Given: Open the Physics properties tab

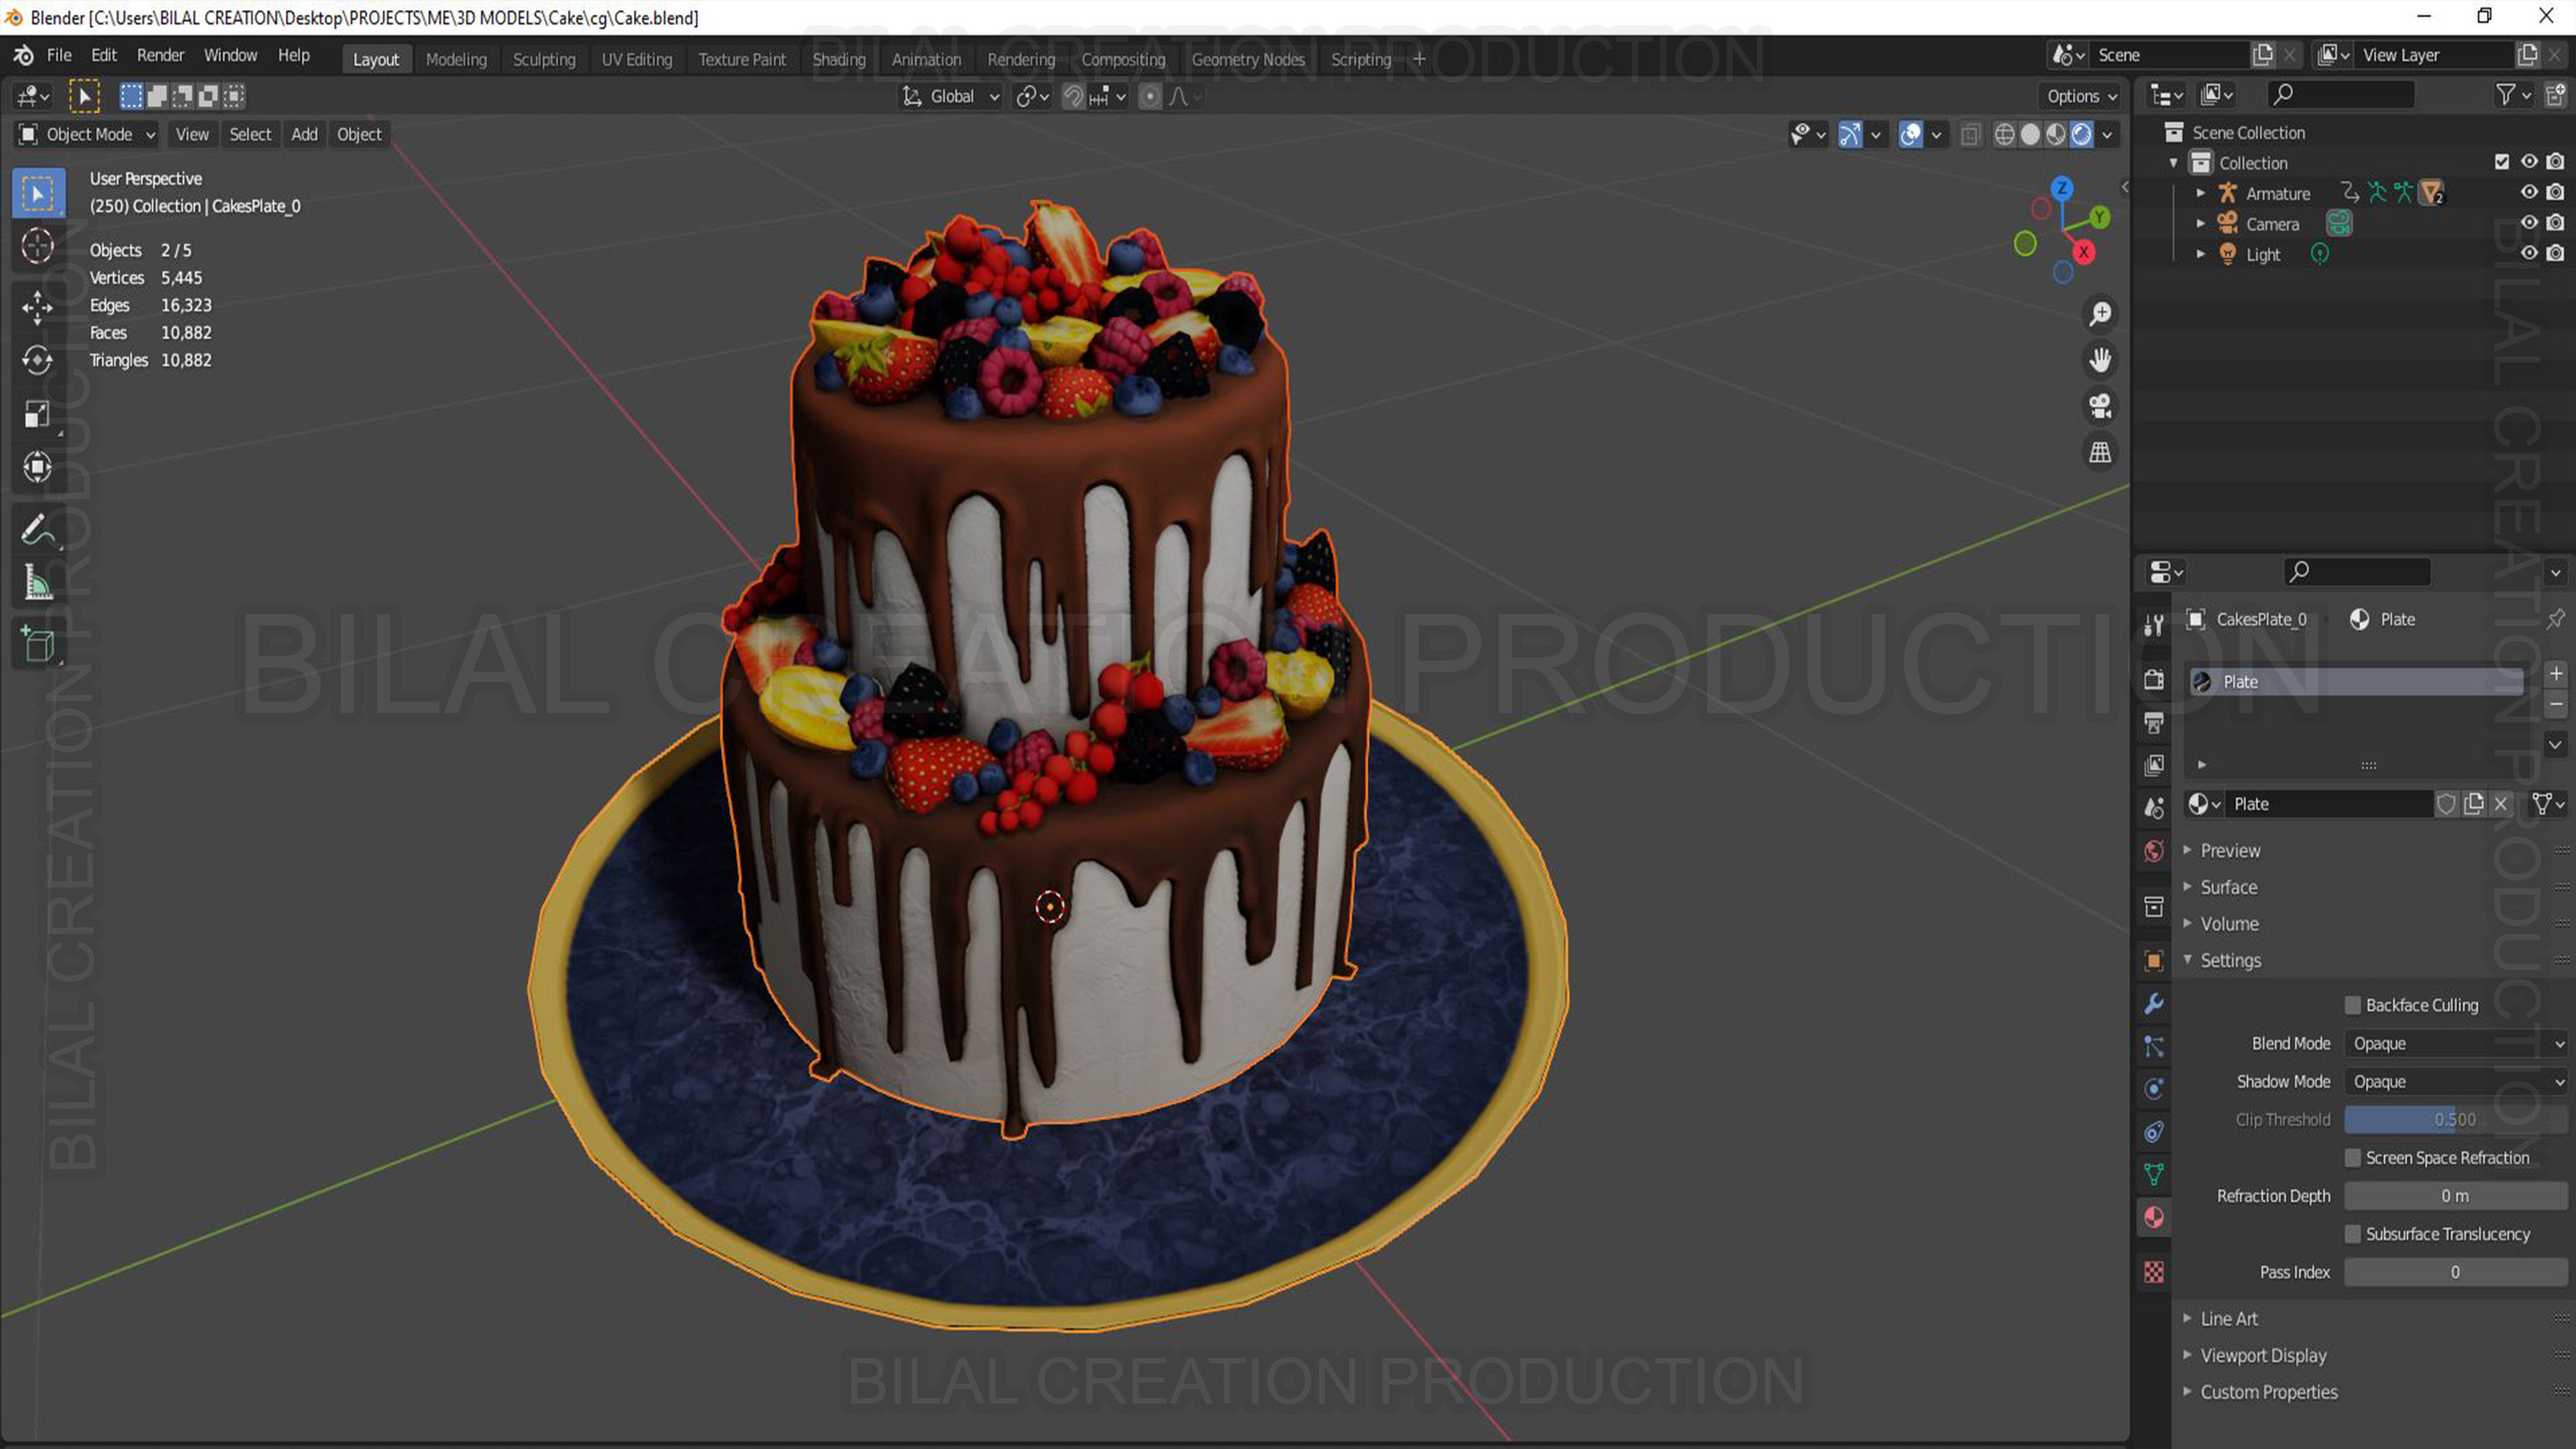Looking at the screenshot, I should pyautogui.click(x=2154, y=1089).
